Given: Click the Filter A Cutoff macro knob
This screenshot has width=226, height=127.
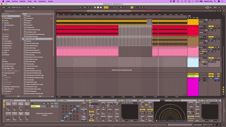Looking at the screenshot, I should [8, 108].
